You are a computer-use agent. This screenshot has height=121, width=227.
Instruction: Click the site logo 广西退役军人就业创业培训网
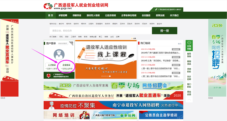(x=76, y=6)
